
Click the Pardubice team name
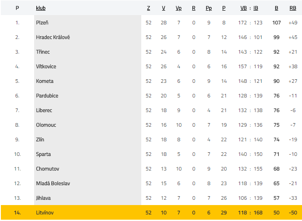tap(47, 96)
